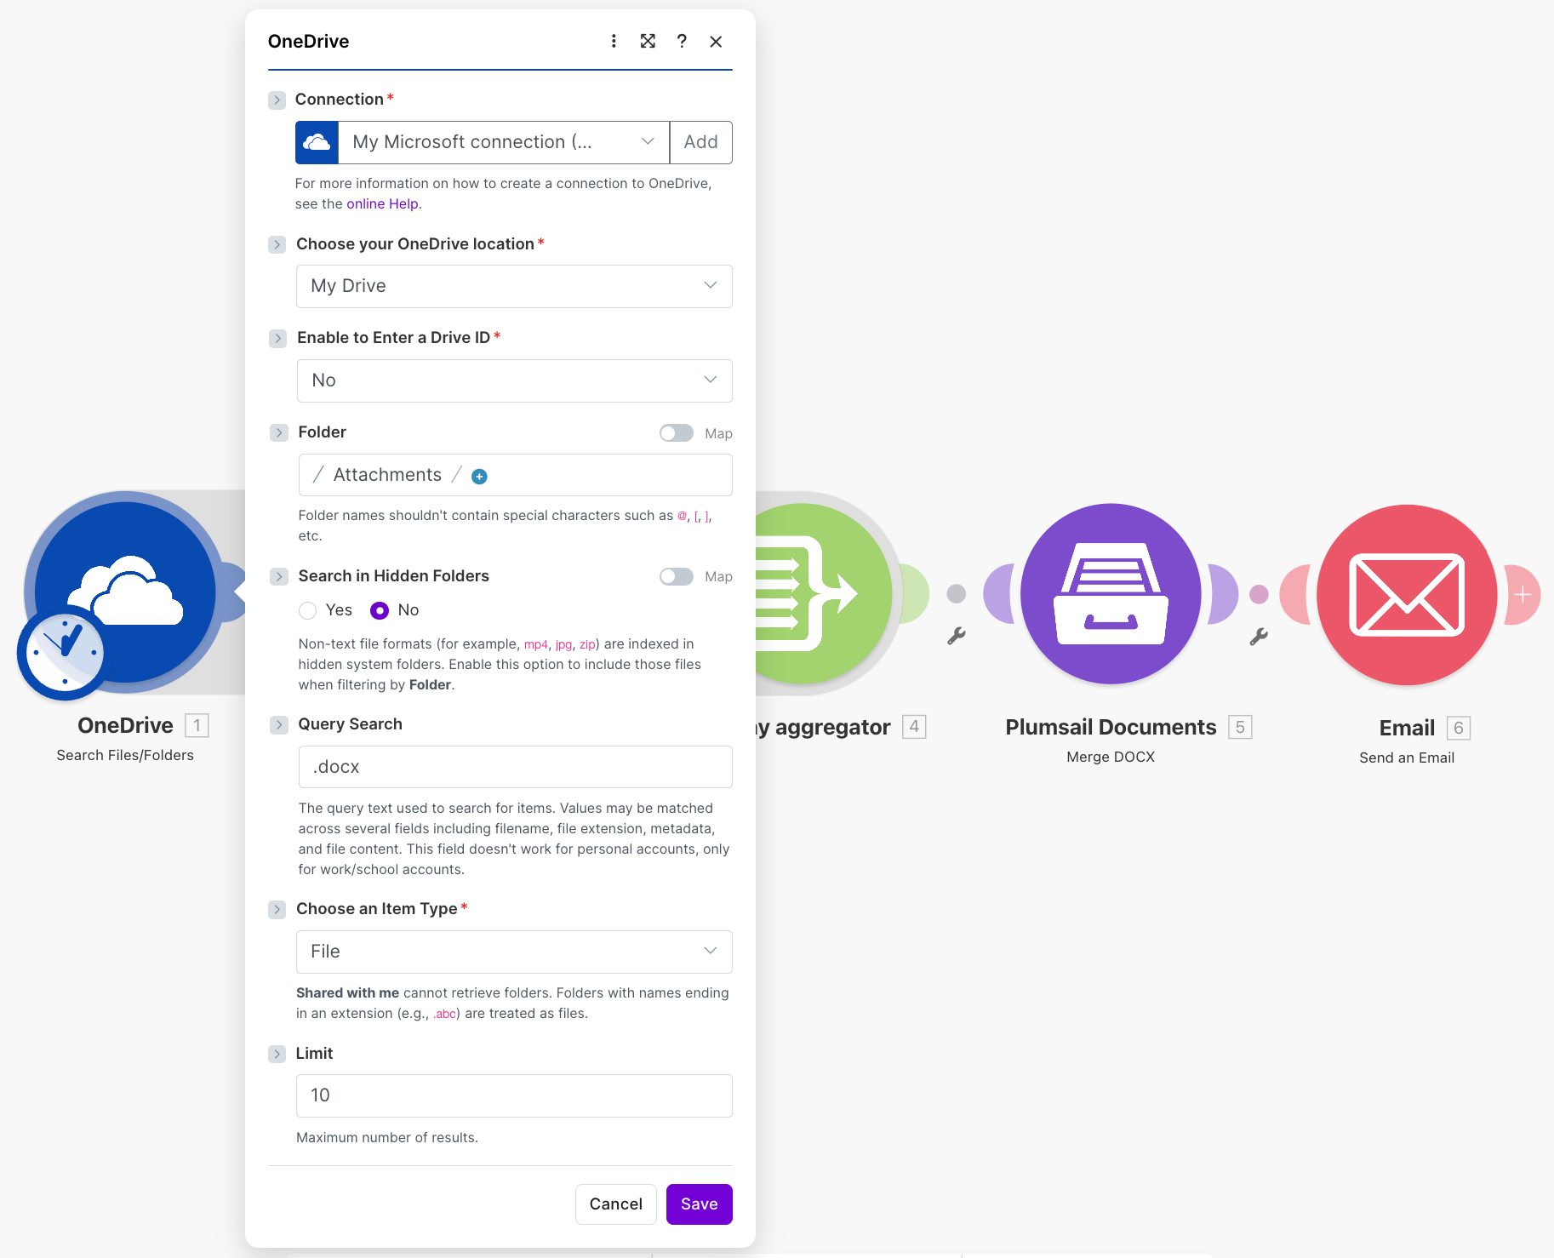The height and width of the screenshot is (1258, 1554).
Task: Open the Microsoft connection dropdown
Action: (504, 142)
